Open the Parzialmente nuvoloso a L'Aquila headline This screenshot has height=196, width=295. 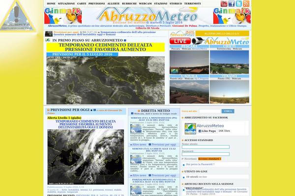coord(154,181)
